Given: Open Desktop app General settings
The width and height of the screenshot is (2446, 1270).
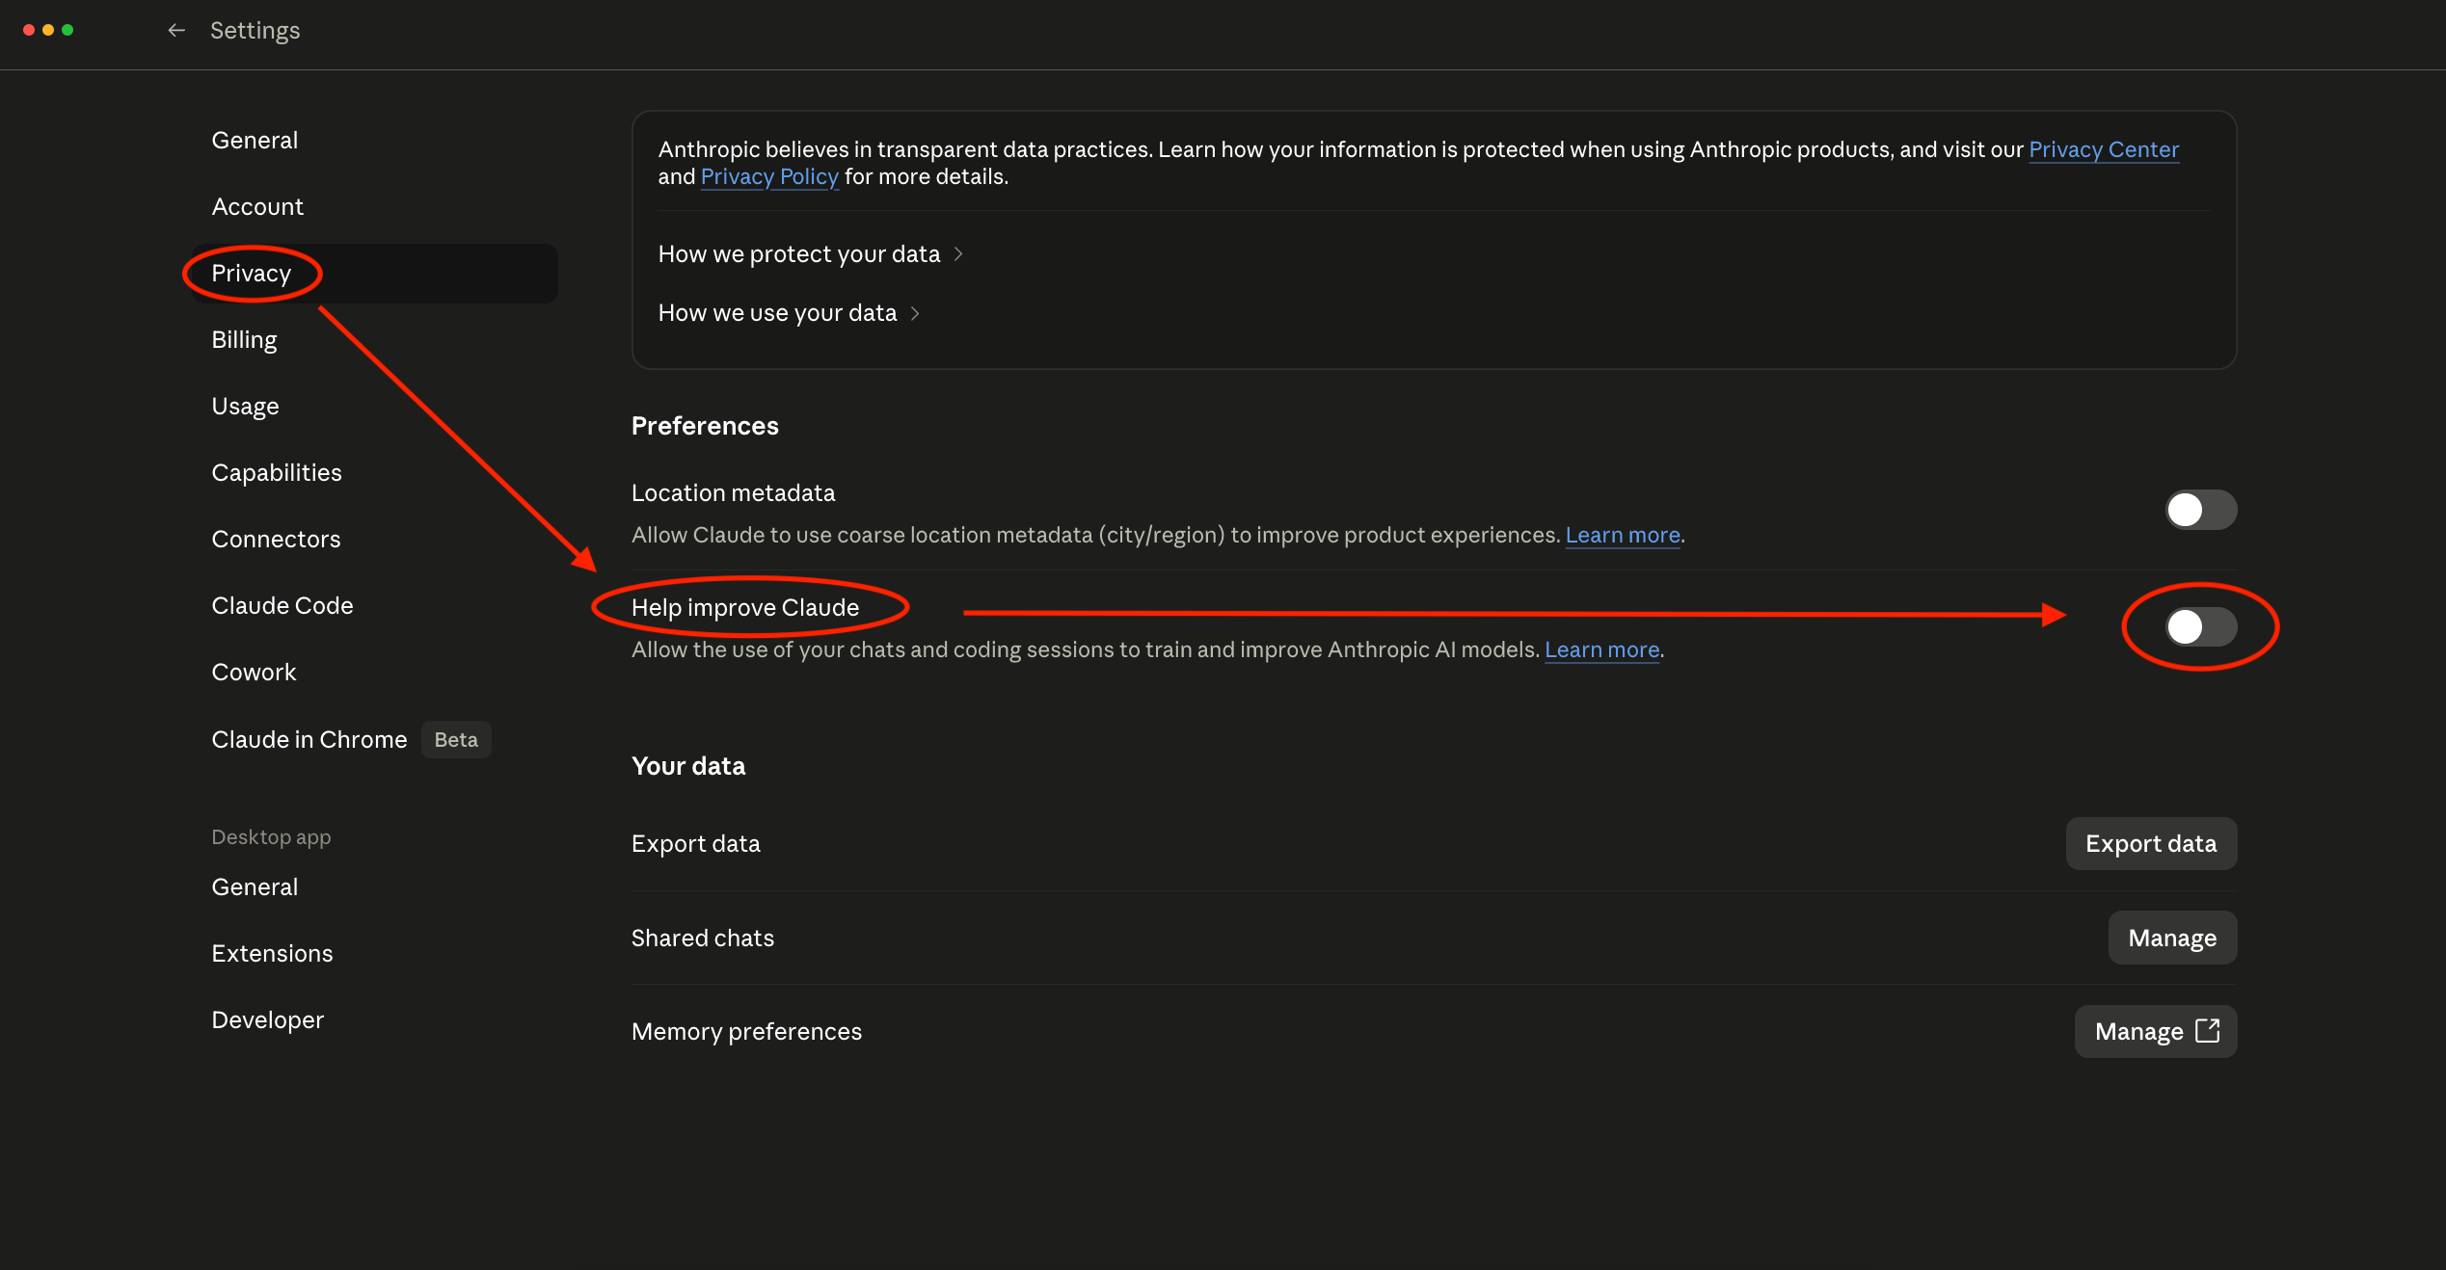Looking at the screenshot, I should 255,887.
